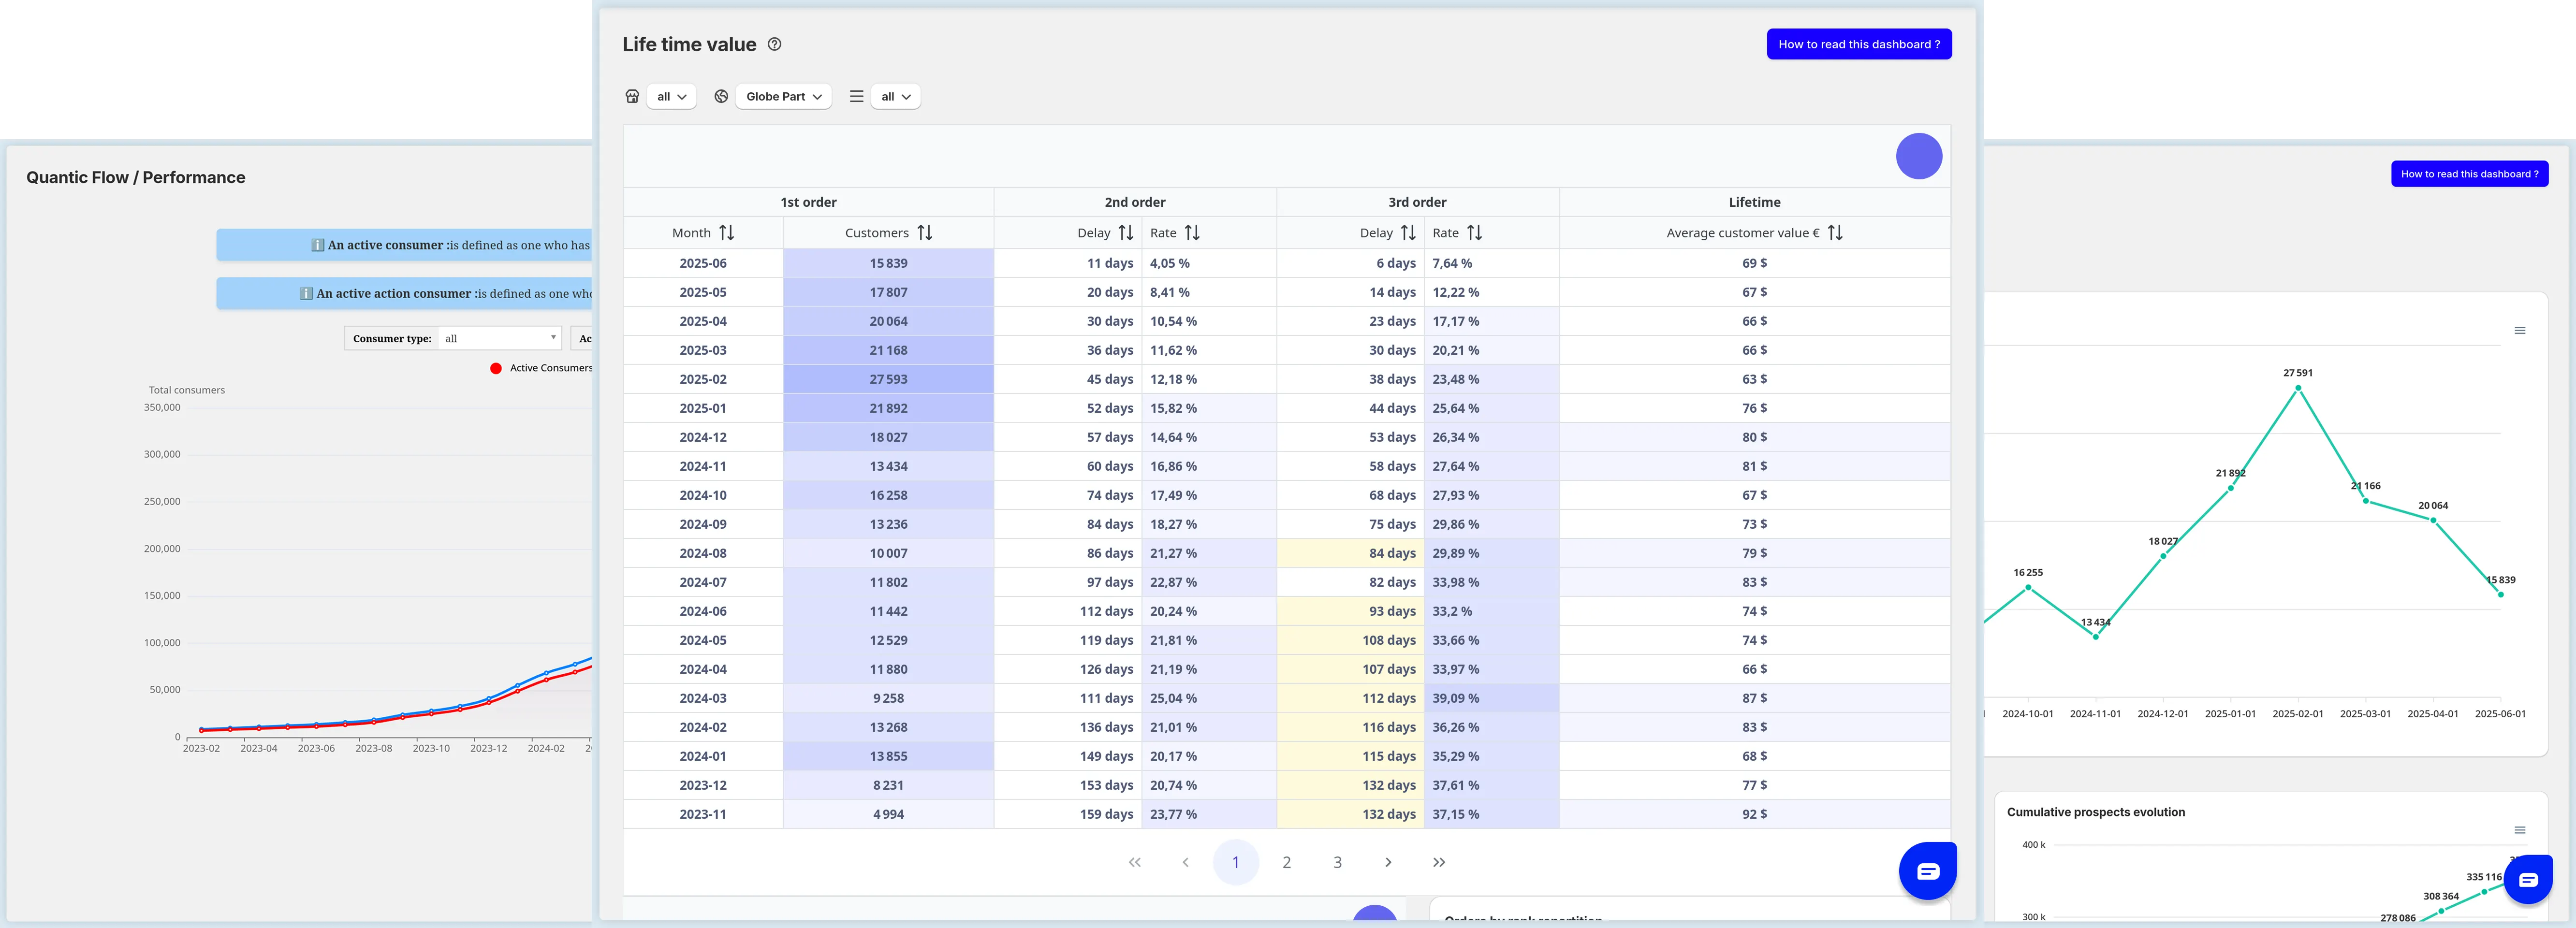Click the info icon in active action consumer banner
The width and height of the screenshot is (2576, 928).
(307, 294)
